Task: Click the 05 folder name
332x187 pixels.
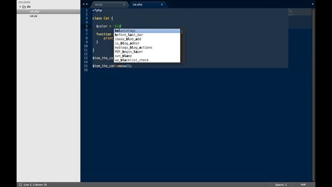Action: coord(29,7)
